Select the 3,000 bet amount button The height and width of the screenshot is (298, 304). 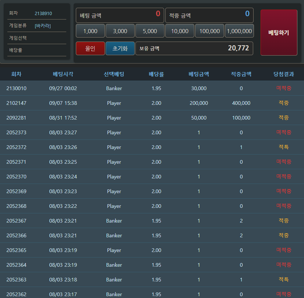pyautogui.click(x=120, y=31)
